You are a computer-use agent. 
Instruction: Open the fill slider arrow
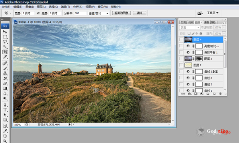[224, 33]
